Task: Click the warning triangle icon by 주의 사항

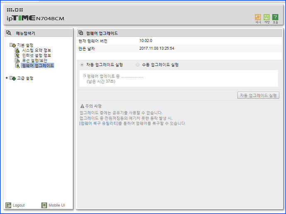Action: point(82,106)
